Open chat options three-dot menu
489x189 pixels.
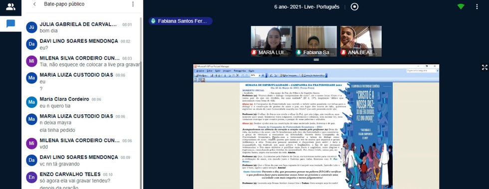133,4
